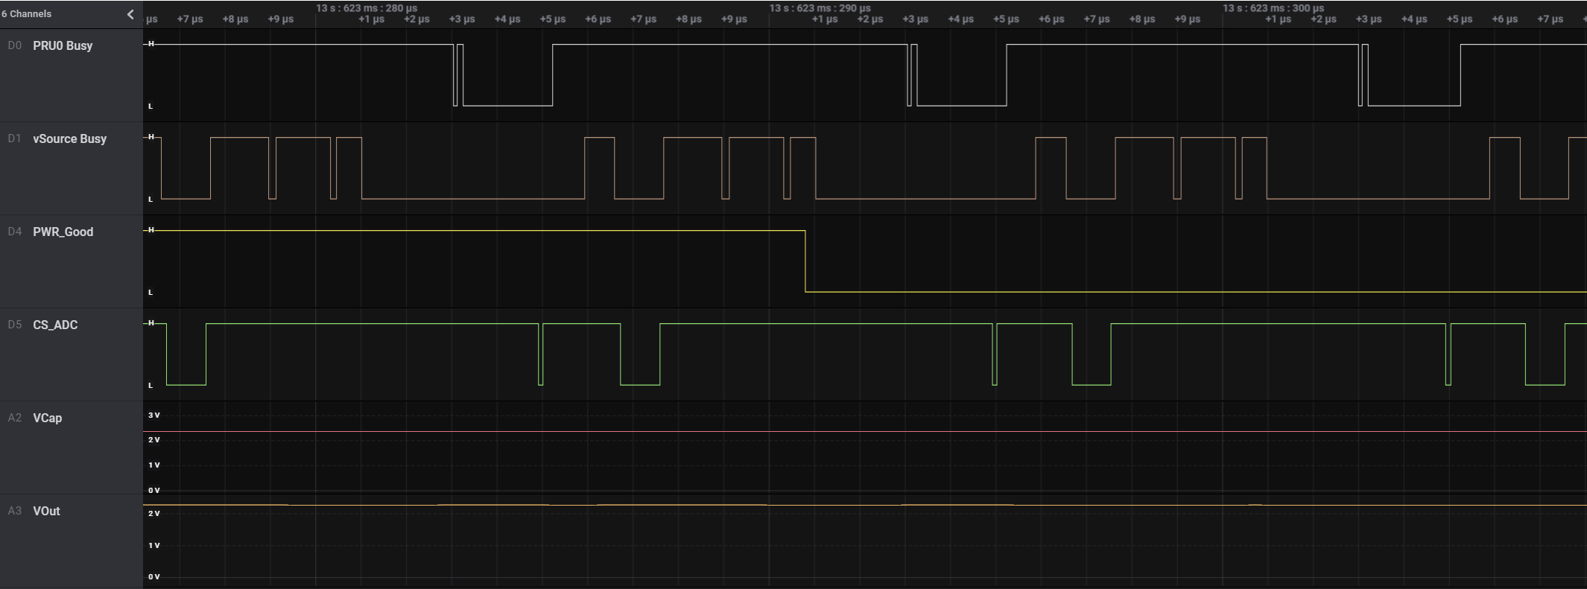The height and width of the screenshot is (589, 1587).
Task: Click the 6 Channels header text
Action: [x=27, y=13]
